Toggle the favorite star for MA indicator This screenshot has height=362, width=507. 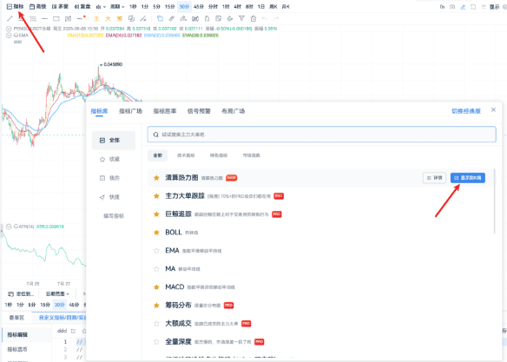point(156,268)
